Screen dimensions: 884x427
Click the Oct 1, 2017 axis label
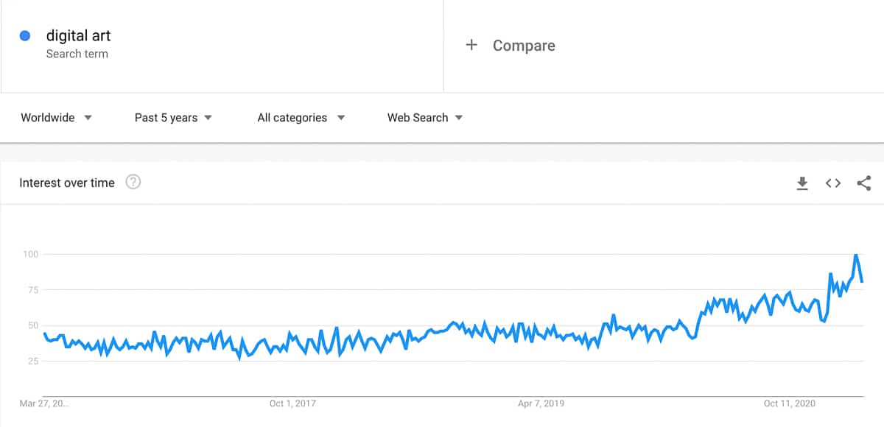[x=293, y=403]
